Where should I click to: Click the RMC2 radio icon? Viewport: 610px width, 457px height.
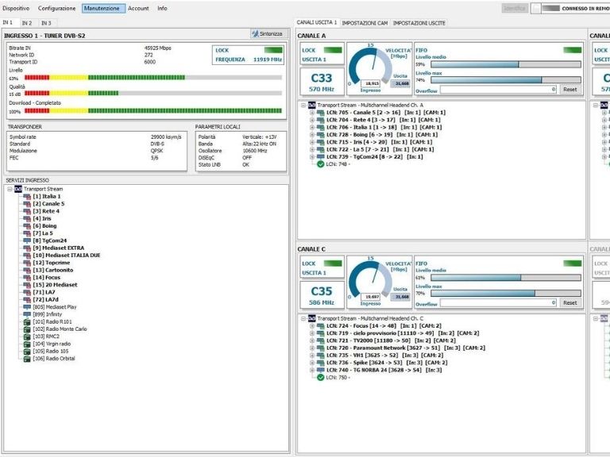pos(27,336)
